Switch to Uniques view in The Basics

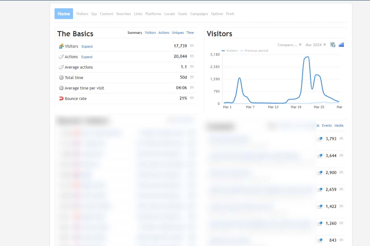coord(178,33)
